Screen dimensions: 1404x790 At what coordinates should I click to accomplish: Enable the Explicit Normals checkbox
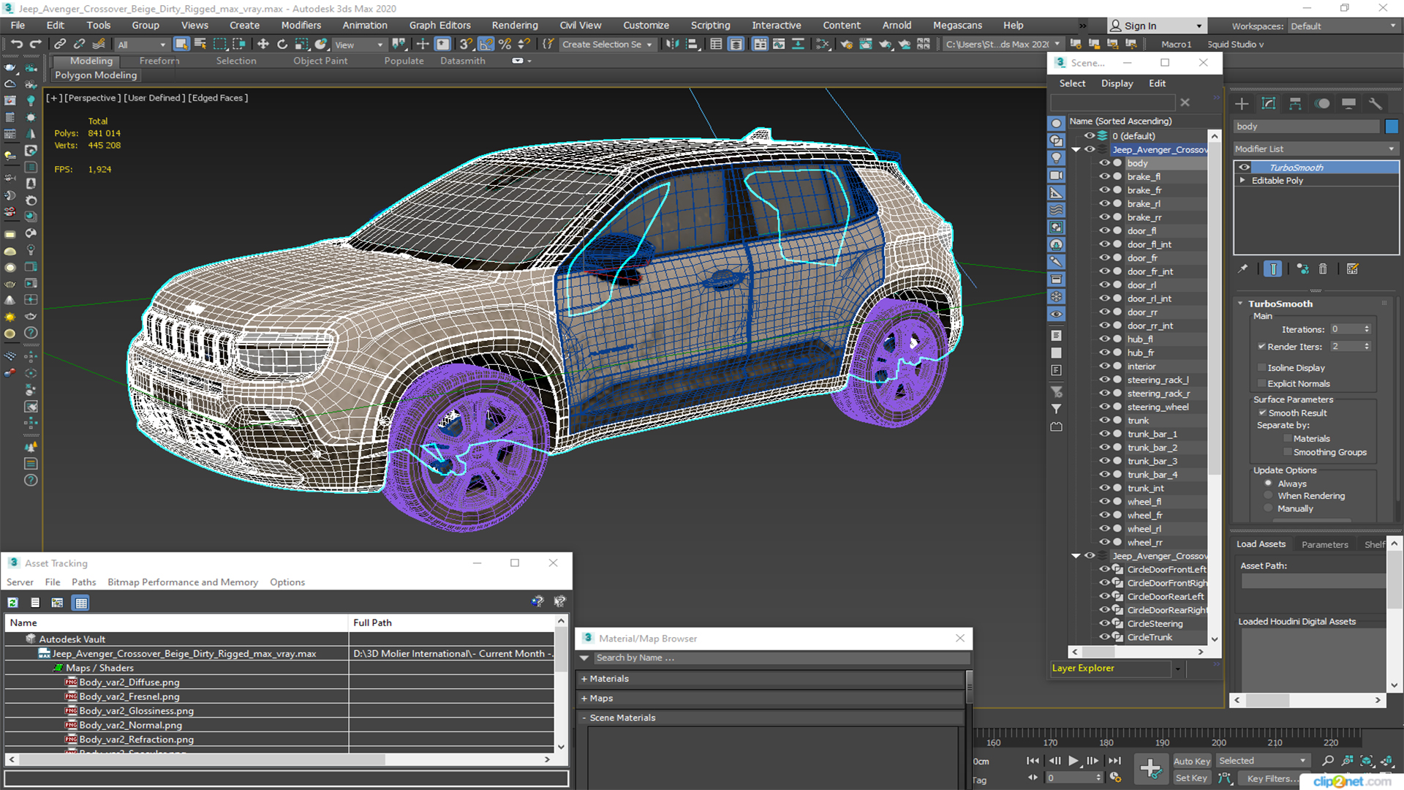1261,384
